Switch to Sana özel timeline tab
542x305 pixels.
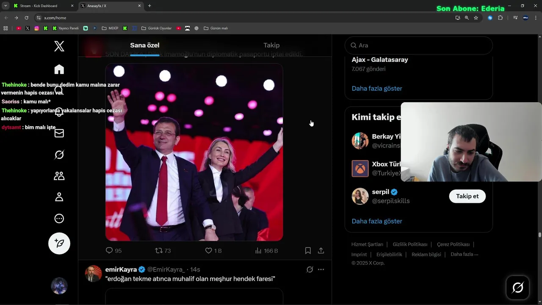(145, 45)
